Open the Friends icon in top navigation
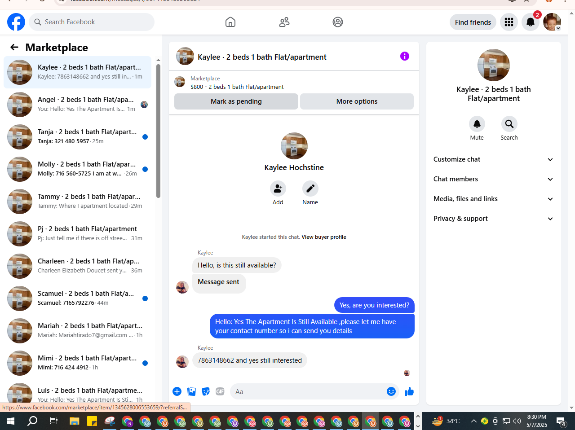Viewport: 575px width, 430px height. click(x=284, y=22)
